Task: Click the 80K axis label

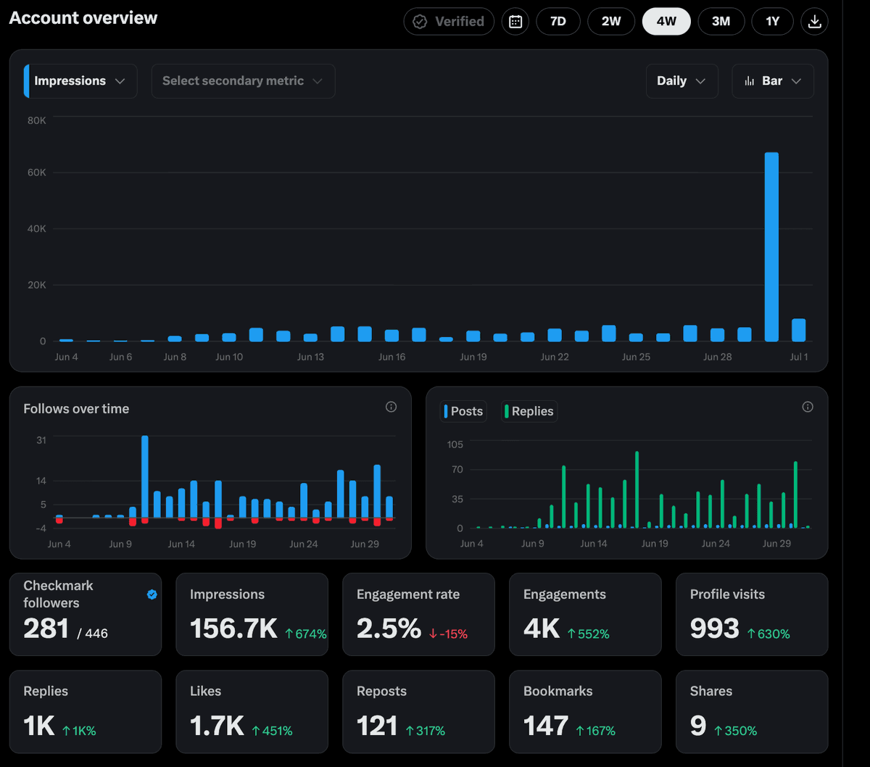Action: click(x=37, y=120)
